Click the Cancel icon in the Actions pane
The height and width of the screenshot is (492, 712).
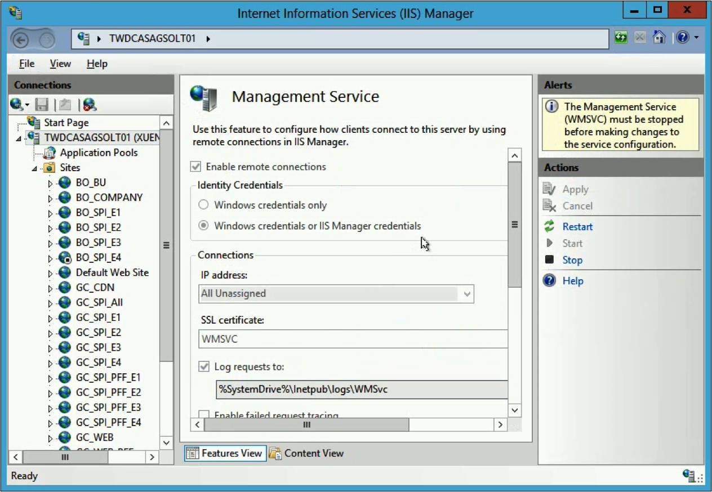pos(549,205)
